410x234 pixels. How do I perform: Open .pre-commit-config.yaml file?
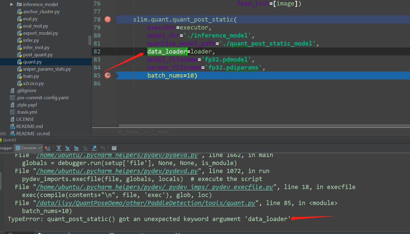[42, 98]
